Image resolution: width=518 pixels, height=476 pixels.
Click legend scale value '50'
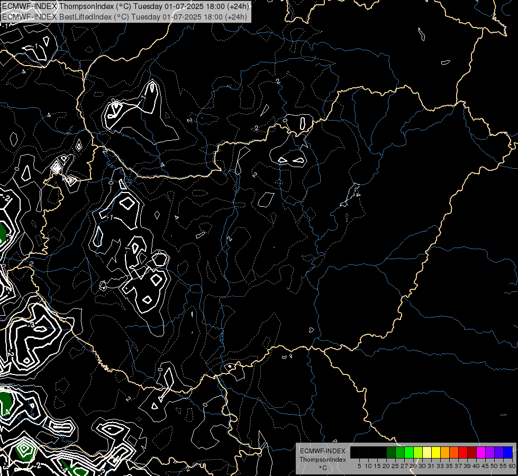(x=494, y=466)
